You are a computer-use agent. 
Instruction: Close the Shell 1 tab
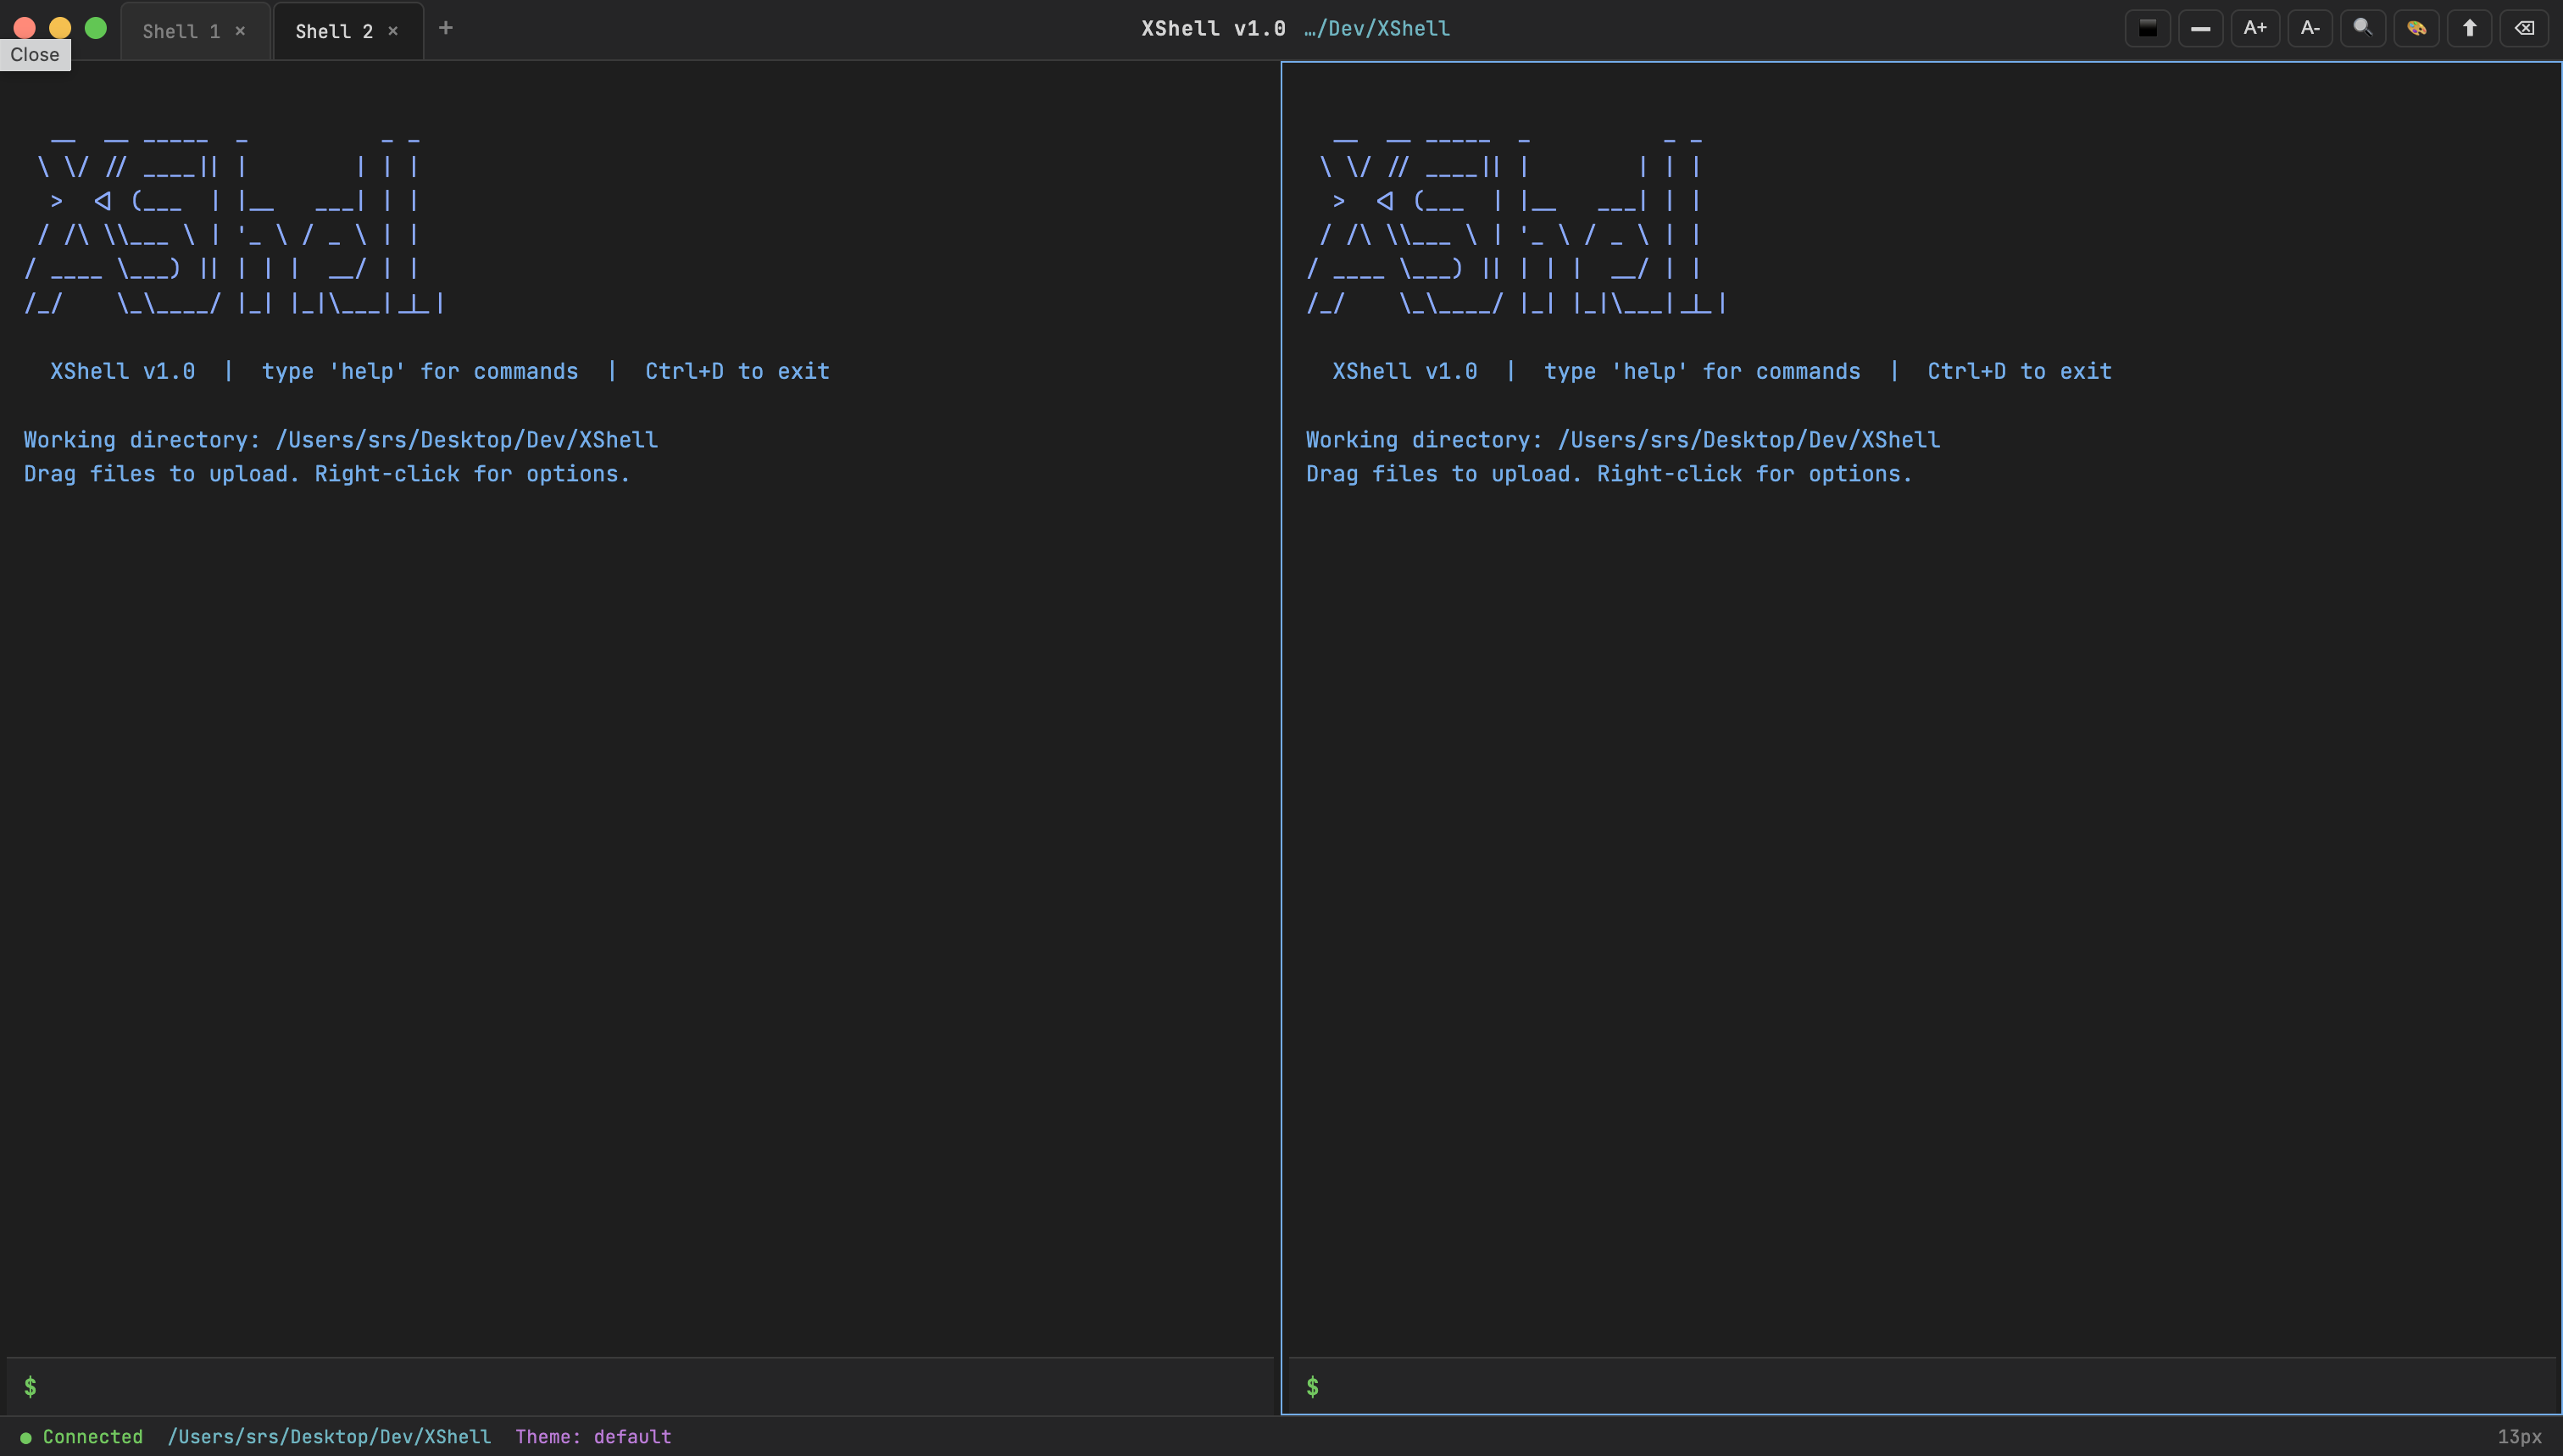click(x=240, y=31)
